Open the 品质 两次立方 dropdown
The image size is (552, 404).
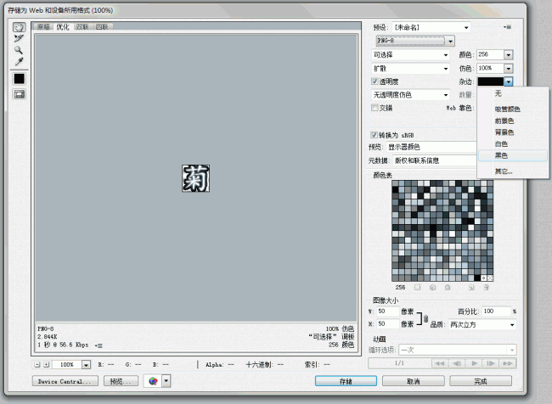click(x=482, y=324)
